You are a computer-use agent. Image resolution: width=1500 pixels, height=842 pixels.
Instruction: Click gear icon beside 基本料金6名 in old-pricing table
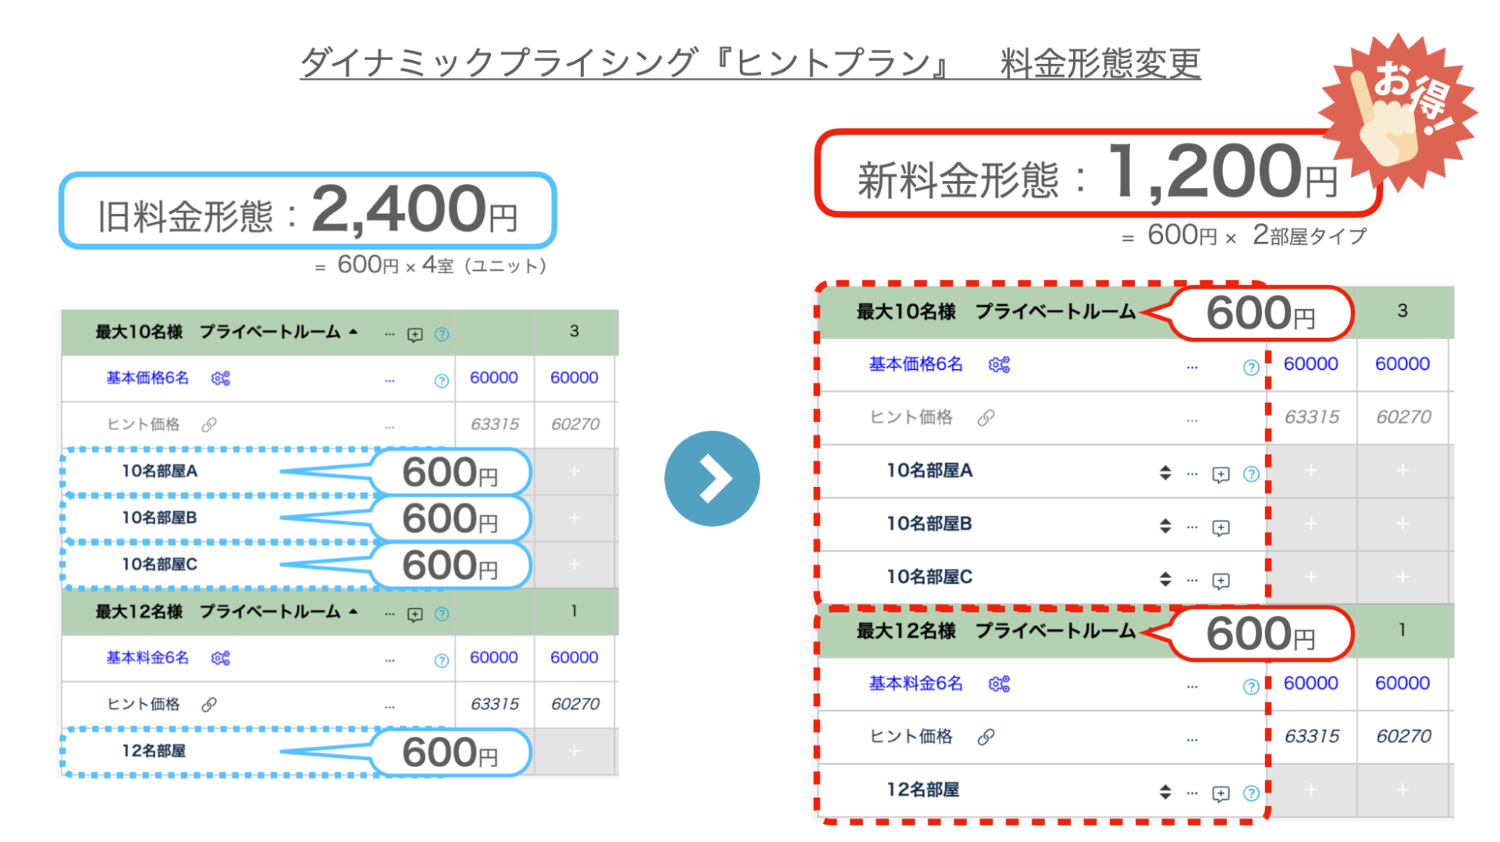click(x=221, y=658)
